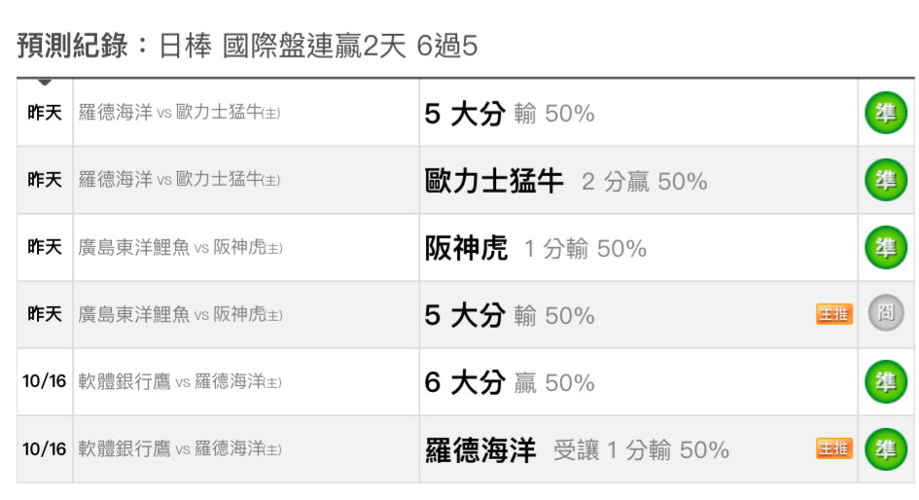Open 廣島東洋鯉魚 vs 阪神虎 matchup with 阪神虎 pick
This screenshot has height=500, width=919.
click(181, 247)
